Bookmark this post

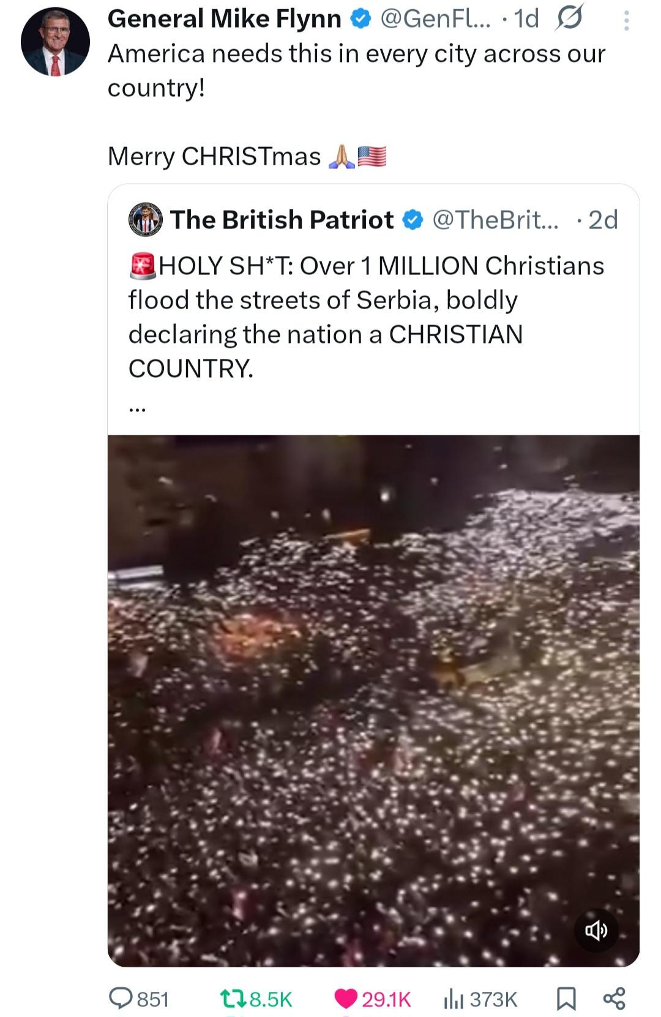pos(566,999)
